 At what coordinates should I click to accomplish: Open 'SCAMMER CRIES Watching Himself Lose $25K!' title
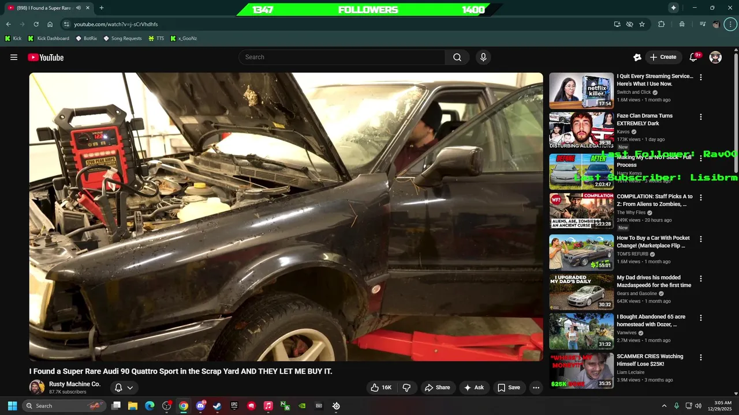tap(650, 360)
